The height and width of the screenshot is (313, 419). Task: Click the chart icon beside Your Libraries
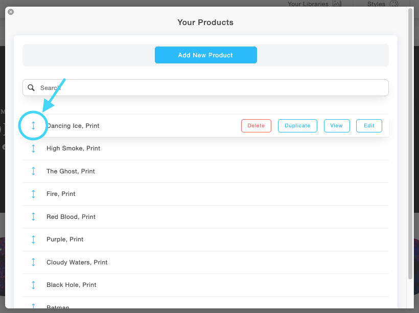(337, 3)
